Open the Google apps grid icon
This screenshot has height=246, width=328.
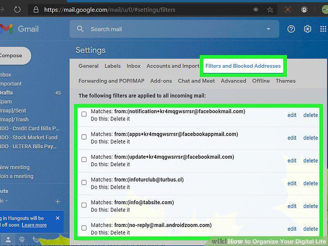tap(323, 29)
